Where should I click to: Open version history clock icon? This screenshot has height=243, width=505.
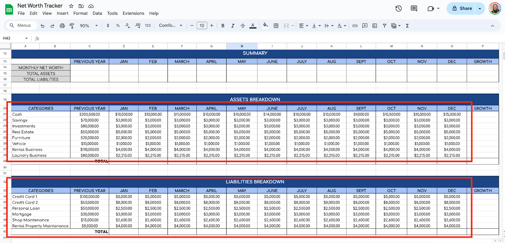[399, 9]
